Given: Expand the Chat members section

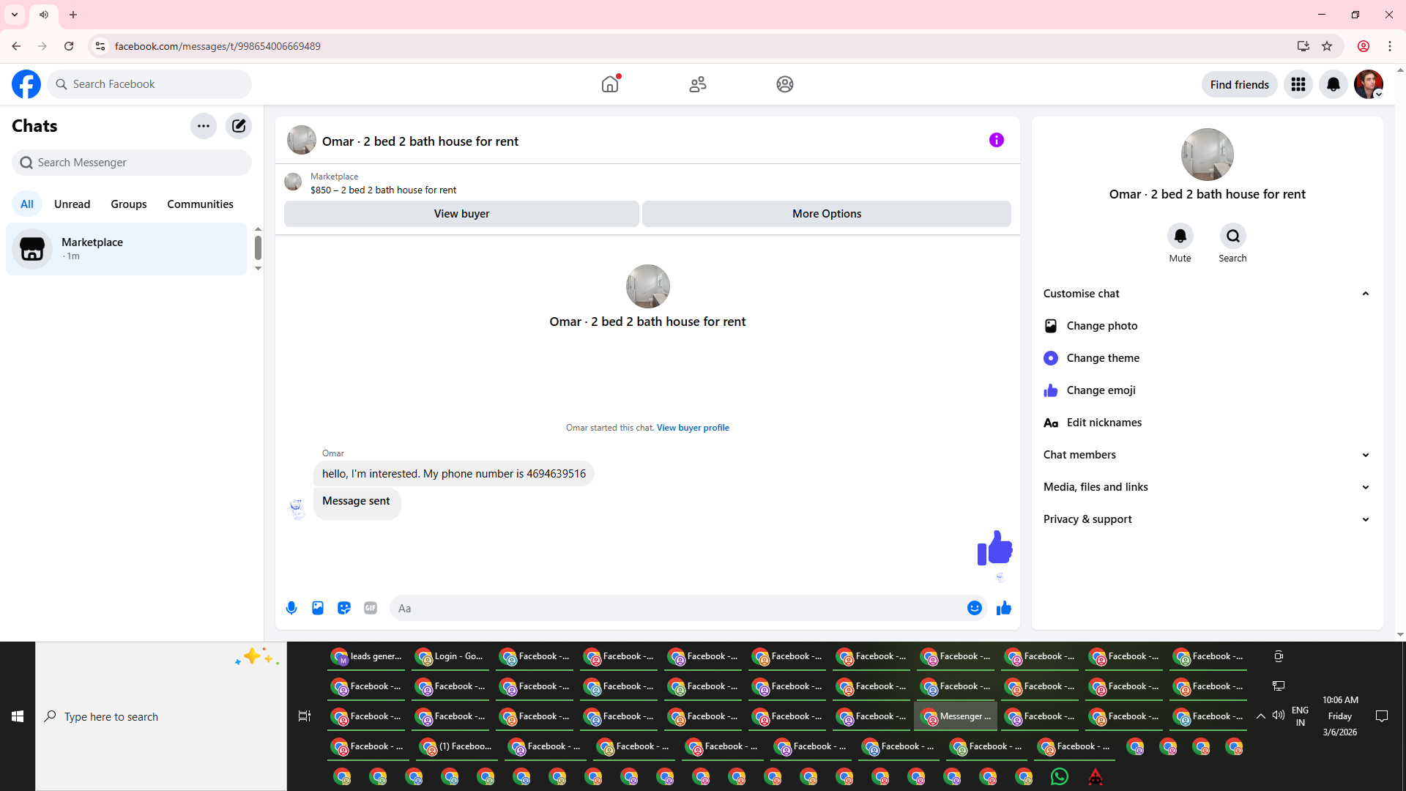Looking at the screenshot, I should 1365,455.
